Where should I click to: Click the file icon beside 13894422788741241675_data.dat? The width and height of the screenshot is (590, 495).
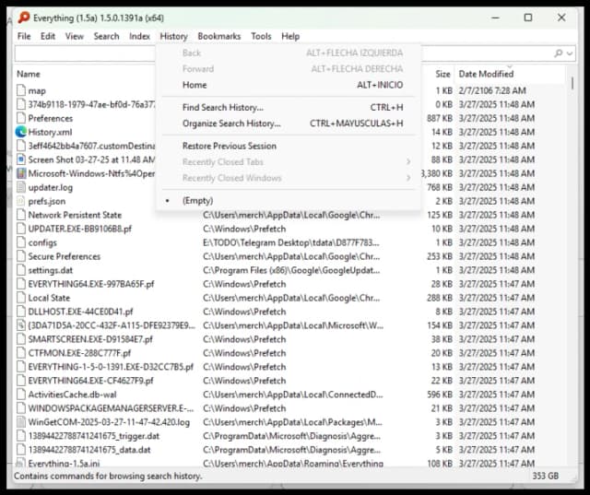pos(21,450)
